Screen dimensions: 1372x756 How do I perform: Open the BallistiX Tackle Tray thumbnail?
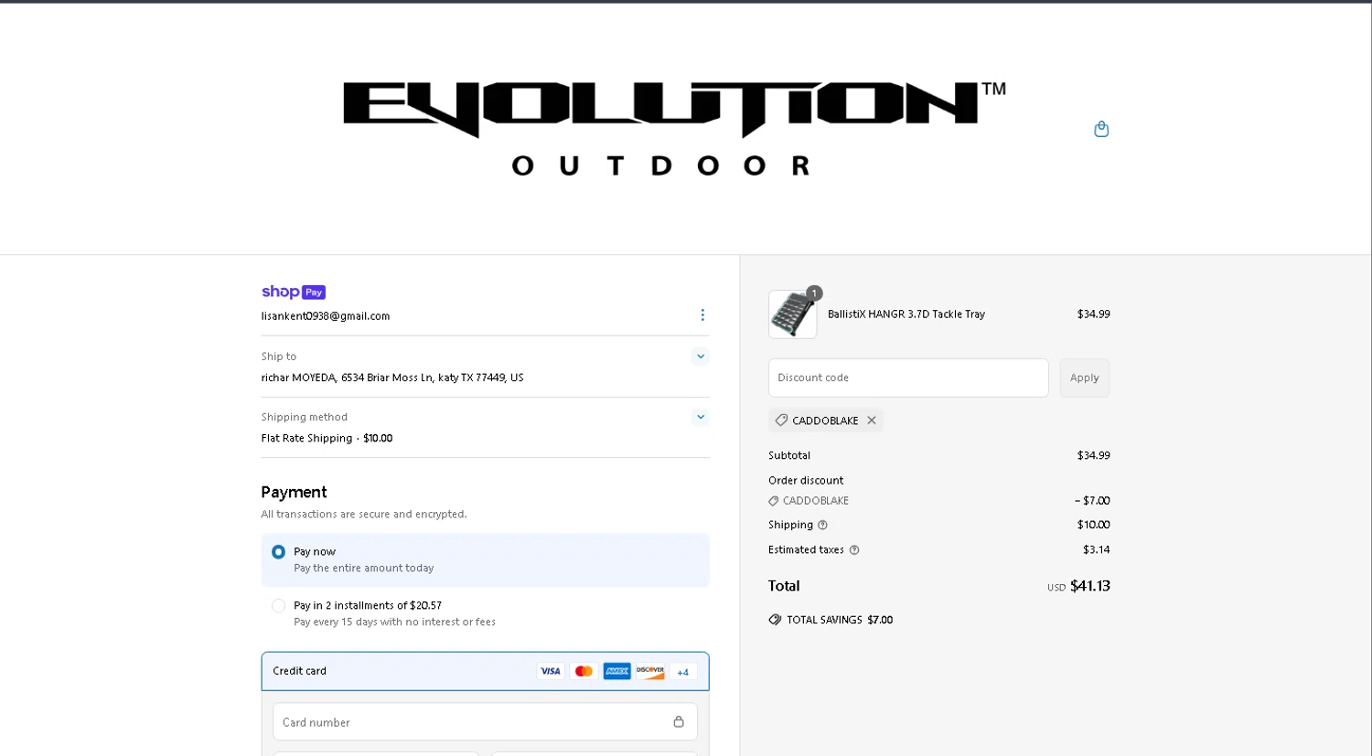pyautogui.click(x=793, y=314)
